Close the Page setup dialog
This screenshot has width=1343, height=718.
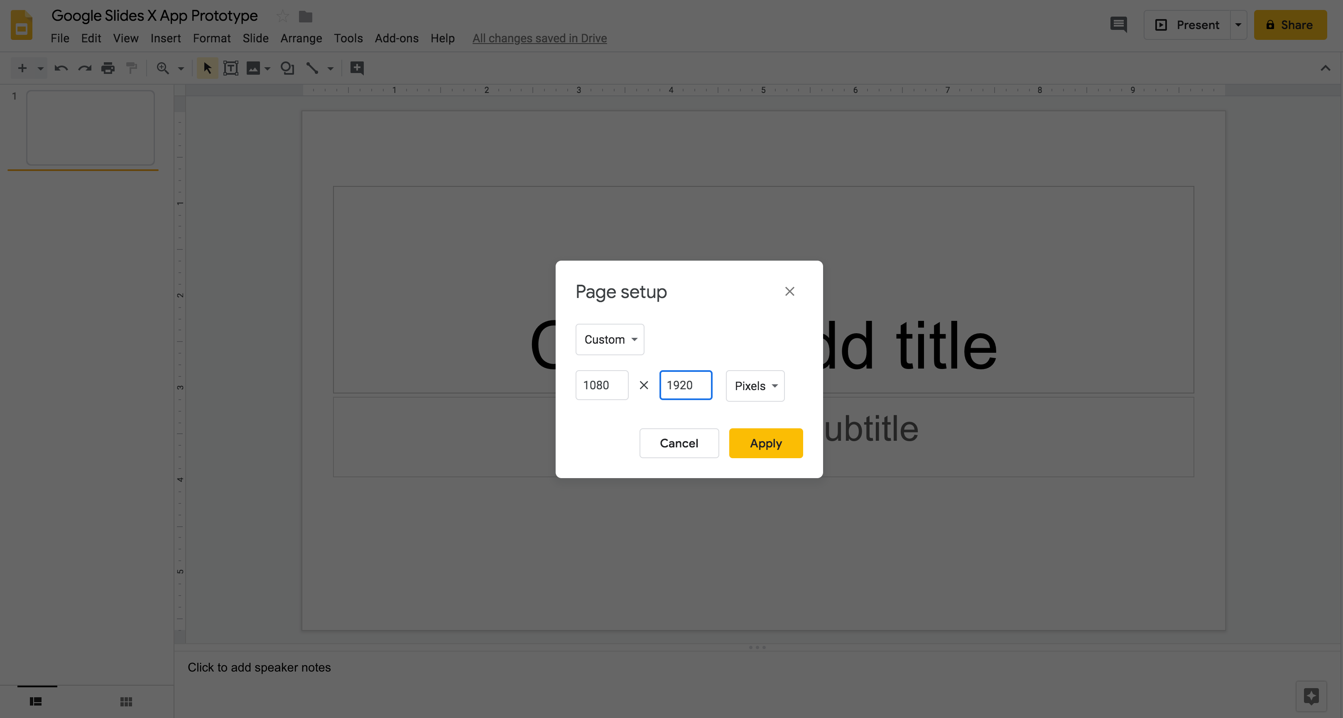(x=790, y=291)
